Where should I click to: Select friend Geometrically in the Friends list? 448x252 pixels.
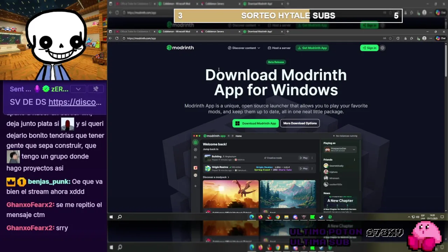pos(334,166)
